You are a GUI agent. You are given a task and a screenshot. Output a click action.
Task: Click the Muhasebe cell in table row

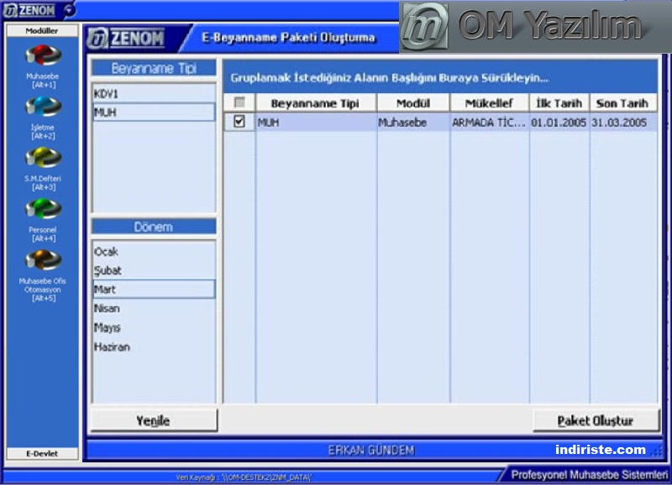click(413, 123)
